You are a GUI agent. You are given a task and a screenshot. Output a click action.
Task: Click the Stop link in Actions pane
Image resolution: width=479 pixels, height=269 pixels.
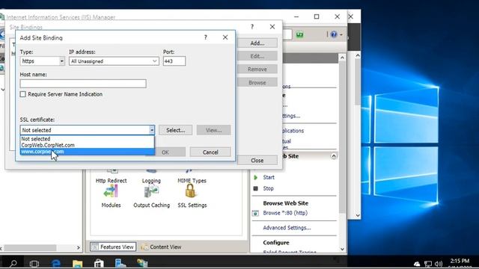coord(268,188)
